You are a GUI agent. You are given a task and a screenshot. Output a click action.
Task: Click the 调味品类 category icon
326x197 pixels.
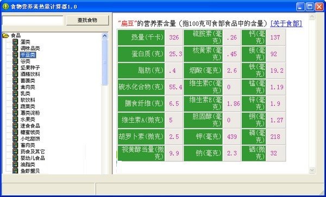click(x=15, y=49)
